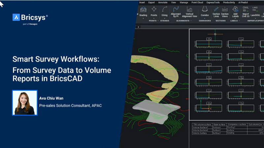Click the crosshair cursor above section views

215,34
